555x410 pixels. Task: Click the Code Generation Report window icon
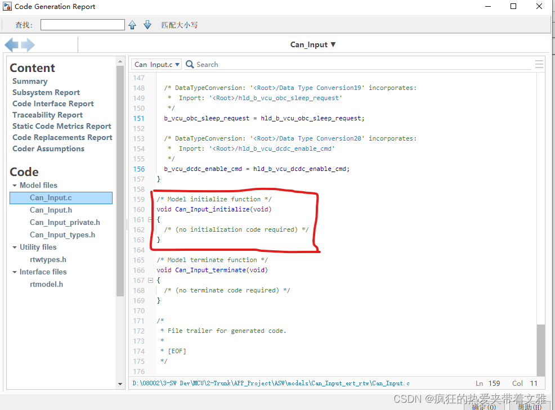7,6
